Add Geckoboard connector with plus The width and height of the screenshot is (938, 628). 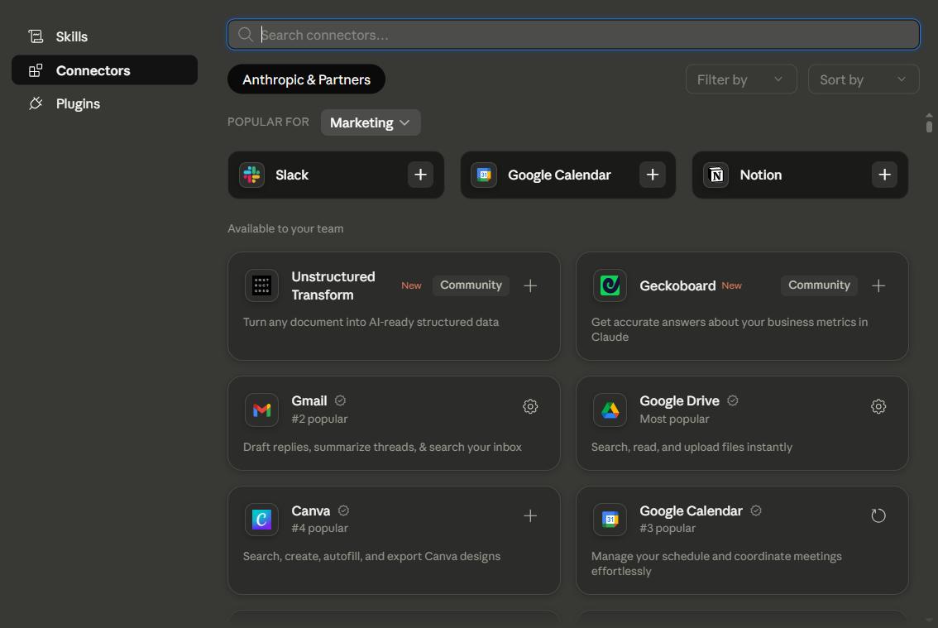point(878,285)
